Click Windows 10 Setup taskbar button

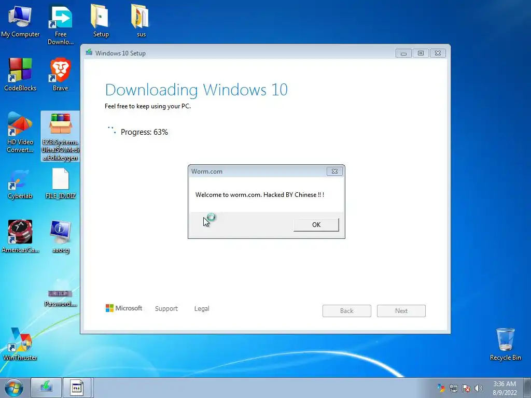[x=46, y=388]
